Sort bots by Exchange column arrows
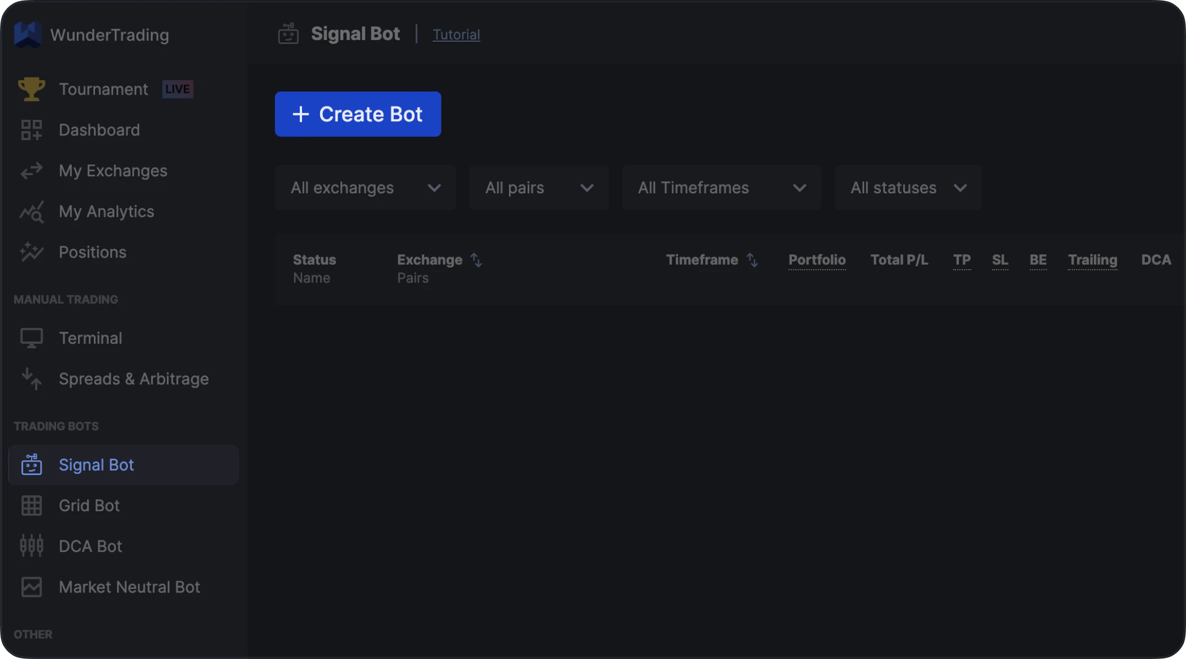The height and width of the screenshot is (659, 1186). click(476, 260)
